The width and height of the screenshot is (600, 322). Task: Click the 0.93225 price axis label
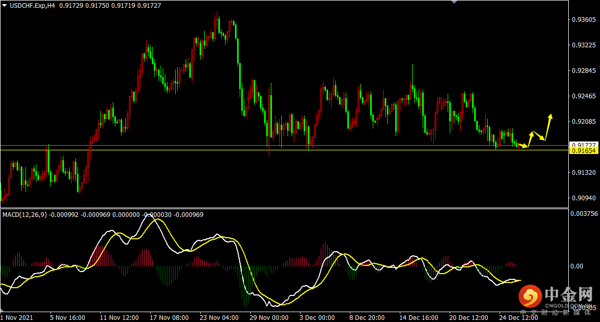coord(584,45)
